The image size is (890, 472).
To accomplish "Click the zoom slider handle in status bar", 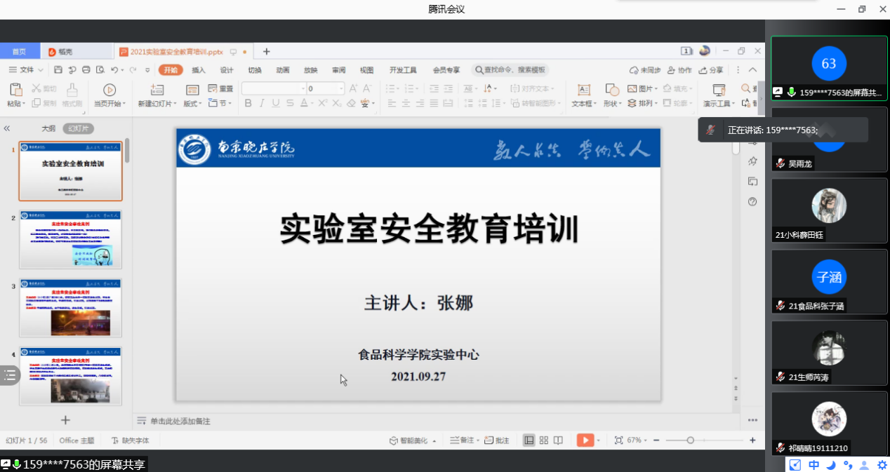I will point(691,440).
